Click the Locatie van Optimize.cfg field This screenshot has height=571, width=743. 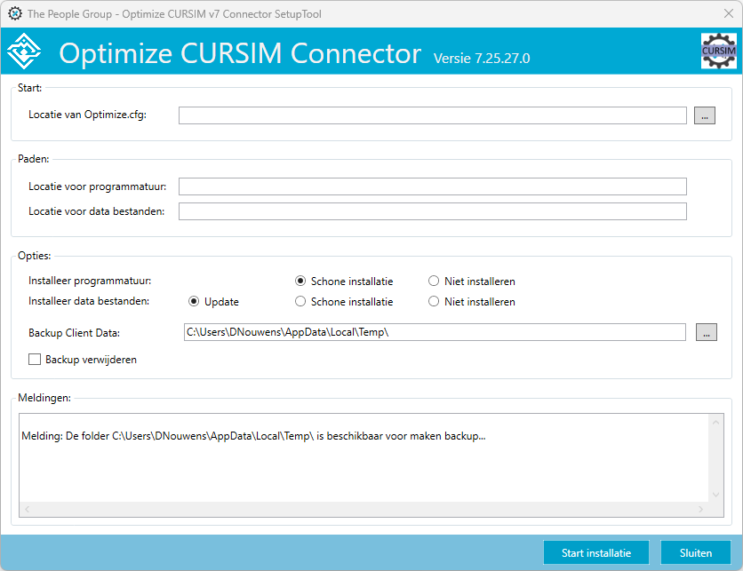[x=433, y=115]
